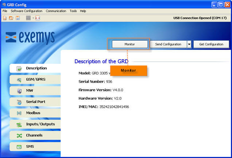Click the Open folder toolbar icon
Image resolution: width=232 pixels, height=158 pixels.
pos(11,18)
